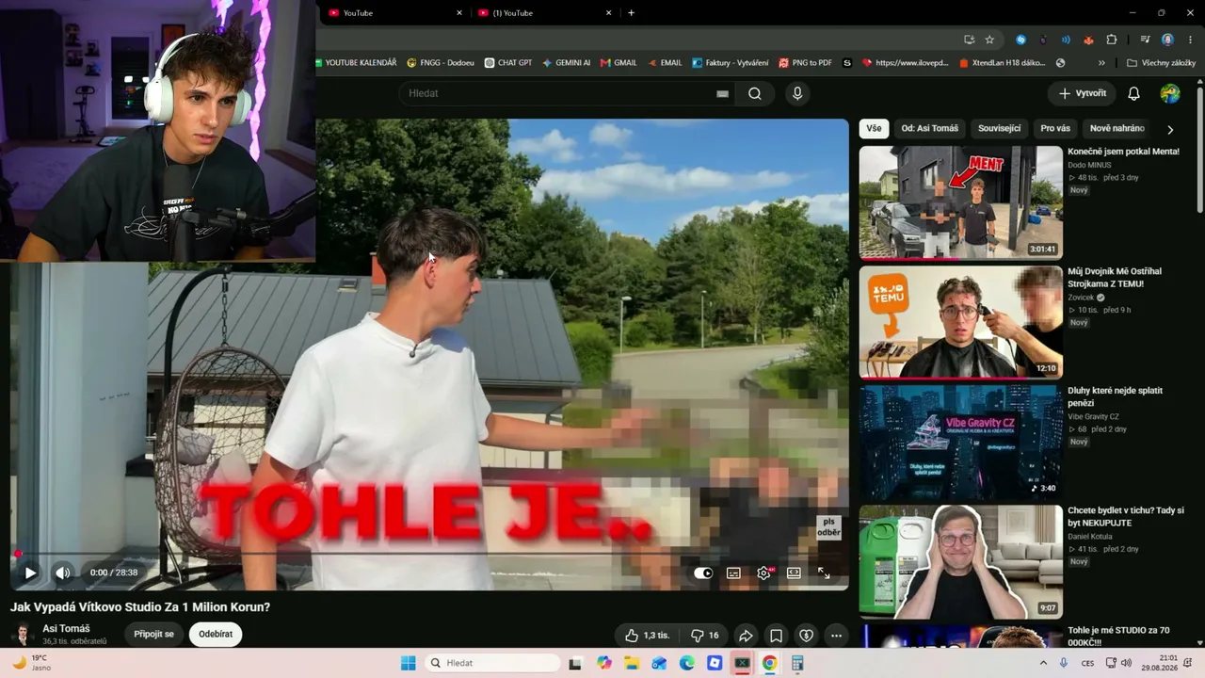Show hidden system tray icons
Screen dimensions: 1205x678
tap(1043, 663)
